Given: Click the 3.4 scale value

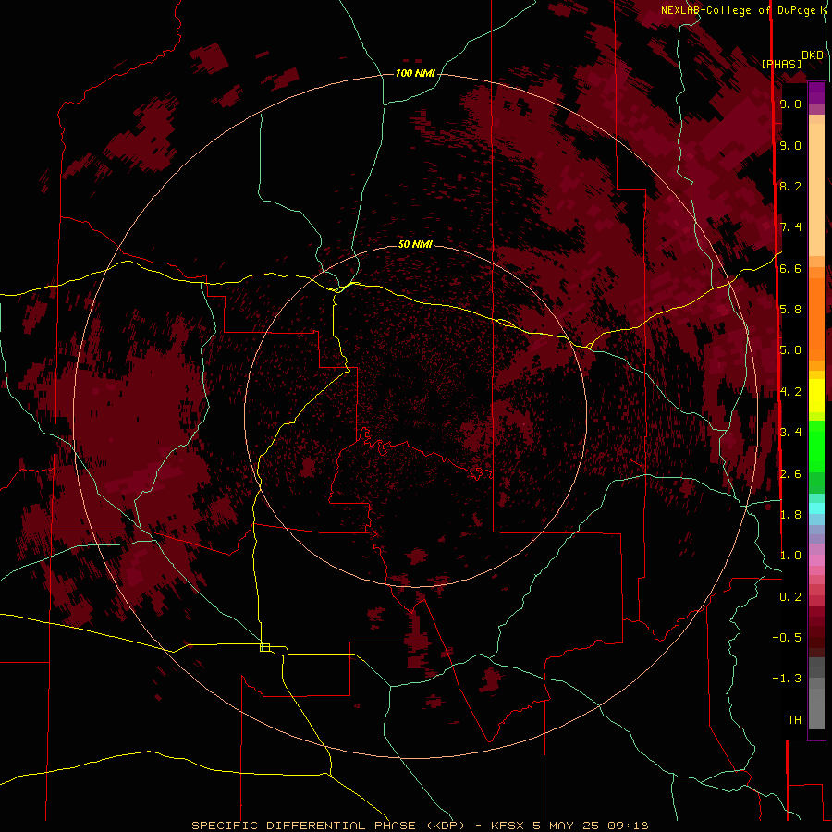Looking at the screenshot, I should pos(790,433).
